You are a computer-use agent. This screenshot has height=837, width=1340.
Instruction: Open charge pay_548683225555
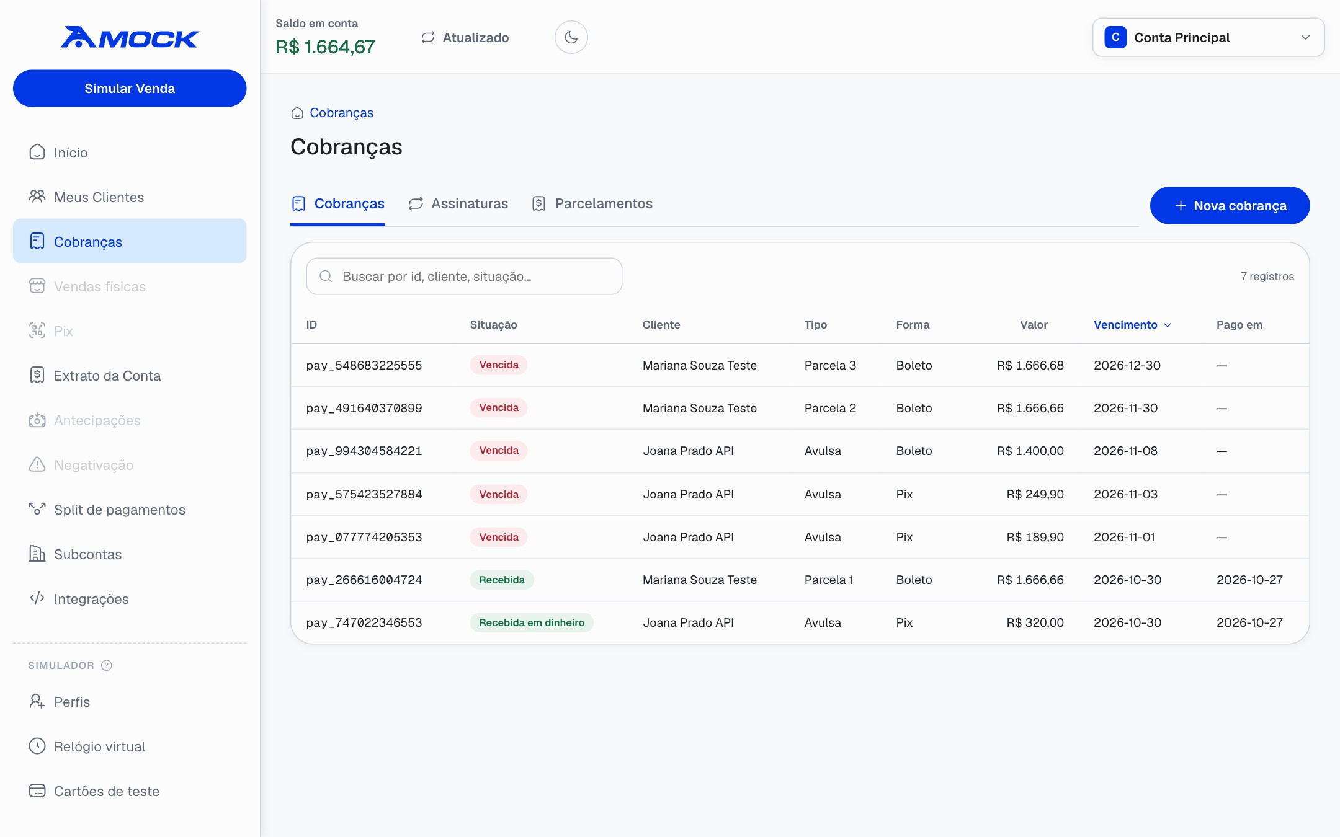coord(364,365)
